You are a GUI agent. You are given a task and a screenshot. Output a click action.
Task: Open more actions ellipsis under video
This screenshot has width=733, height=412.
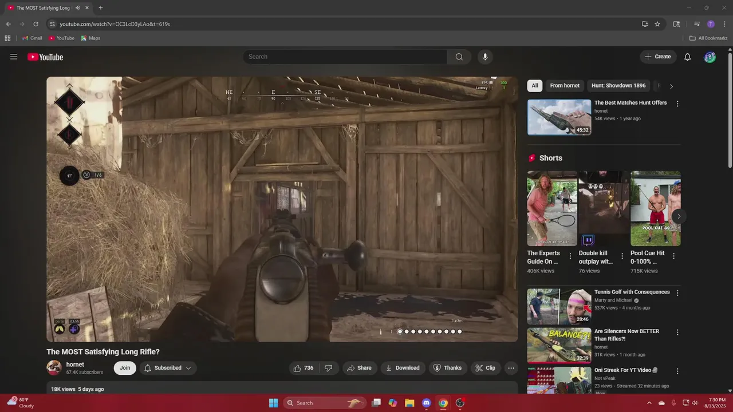click(511, 368)
